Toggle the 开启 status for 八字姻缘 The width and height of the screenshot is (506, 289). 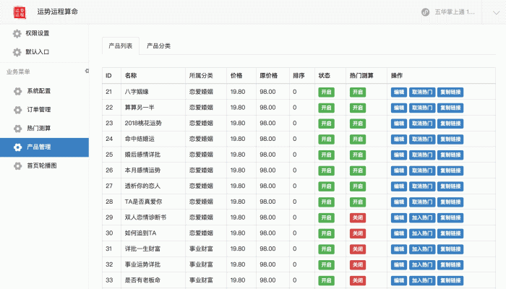point(326,92)
